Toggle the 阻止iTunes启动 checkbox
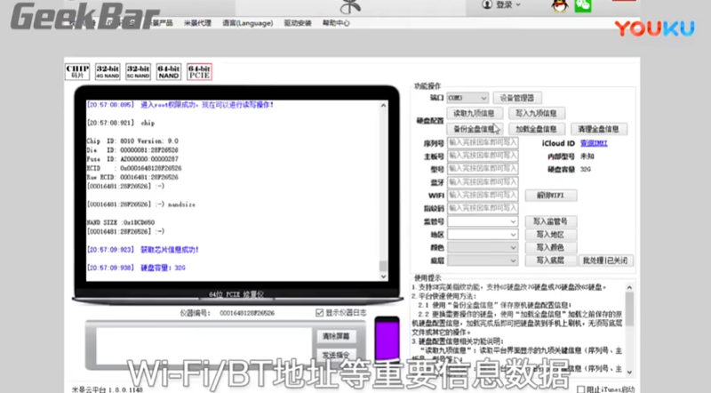 (580, 388)
